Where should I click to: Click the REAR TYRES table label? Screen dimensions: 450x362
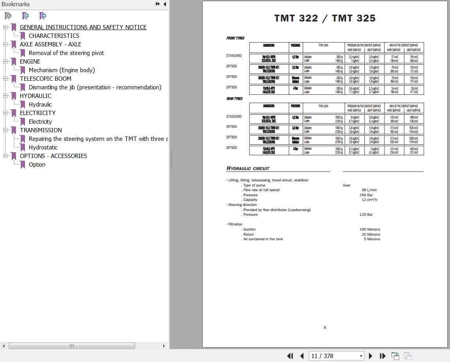(234, 99)
